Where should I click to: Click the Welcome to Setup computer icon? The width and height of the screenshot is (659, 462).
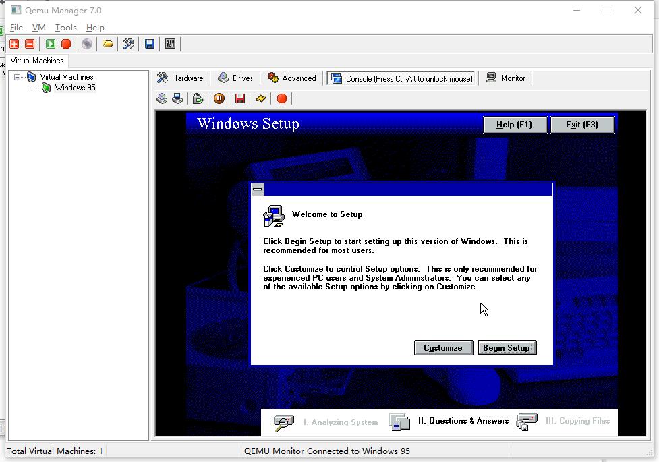click(x=274, y=216)
